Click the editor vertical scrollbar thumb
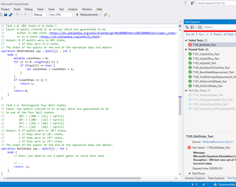 coord(180,106)
